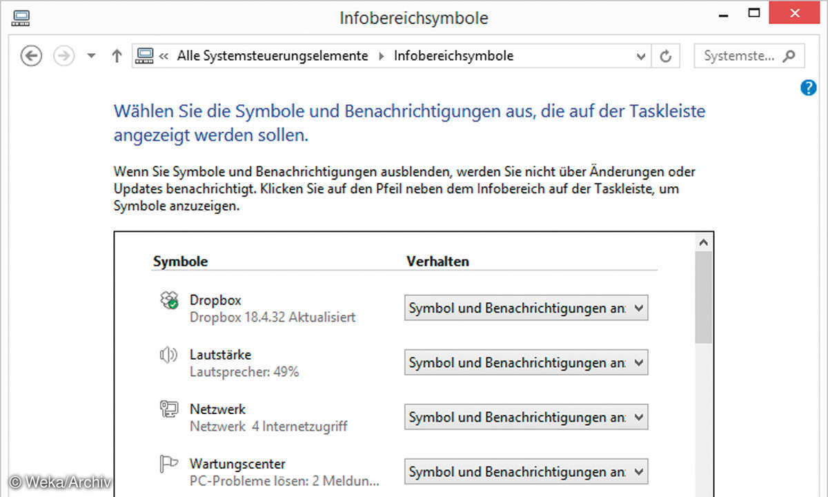
Task: Click Infobereichsymbole breadcrumb in address bar
Action: [x=453, y=56]
